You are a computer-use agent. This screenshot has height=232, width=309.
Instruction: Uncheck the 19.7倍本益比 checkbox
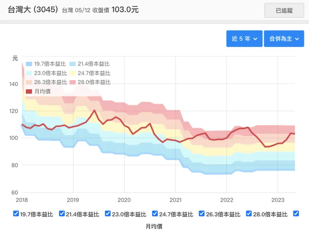click(x=16, y=214)
